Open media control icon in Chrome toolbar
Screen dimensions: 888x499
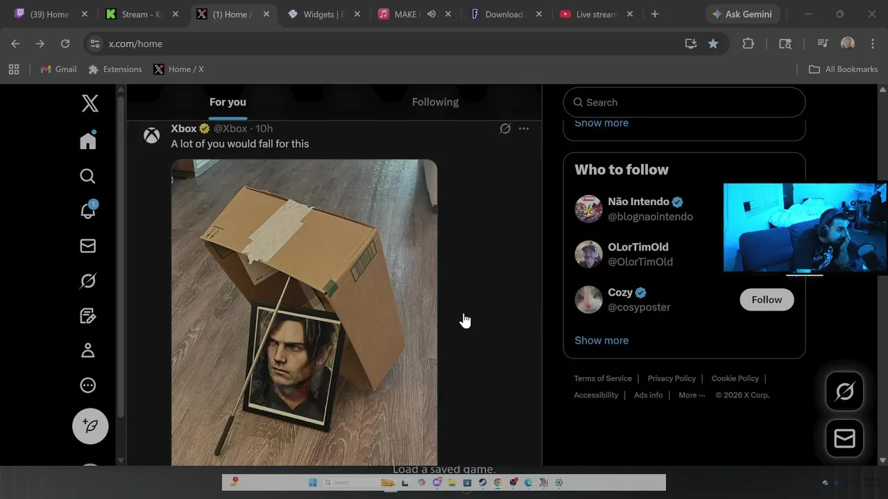(x=823, y=44)
